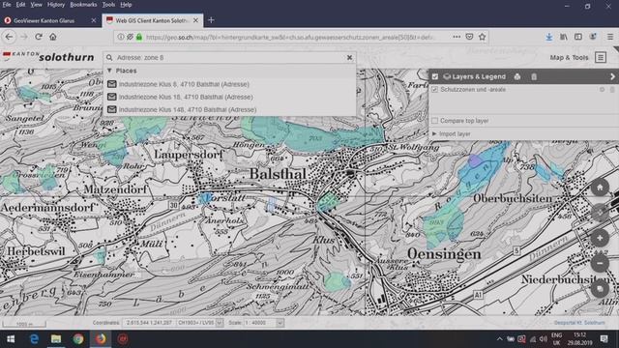Open settings gear for Schutzzonen und -areale layer
Viewport: 619px width, 348px height.
(602, 90)
